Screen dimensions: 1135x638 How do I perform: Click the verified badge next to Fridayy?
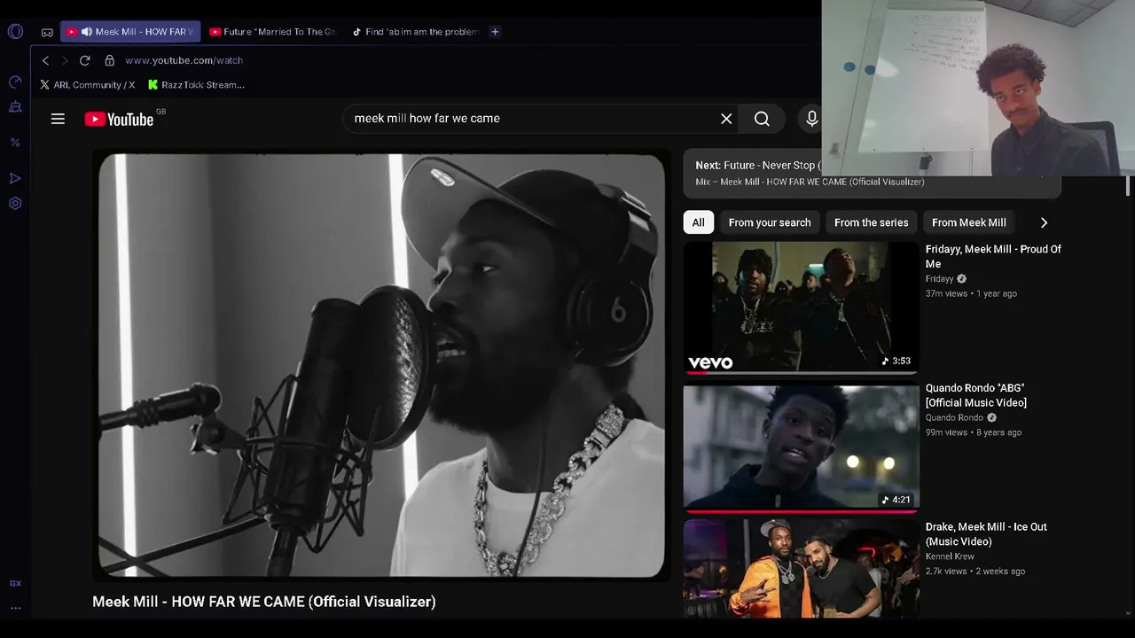(961, 279)
